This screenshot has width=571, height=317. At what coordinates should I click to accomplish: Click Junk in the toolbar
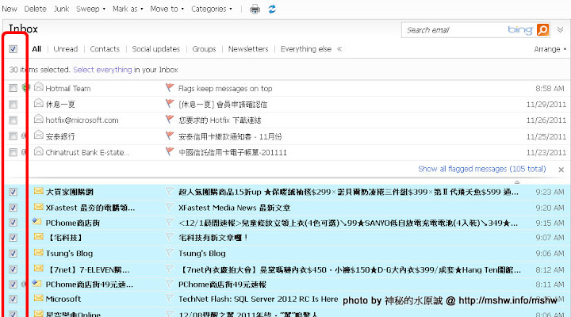(x=61, y=9)
